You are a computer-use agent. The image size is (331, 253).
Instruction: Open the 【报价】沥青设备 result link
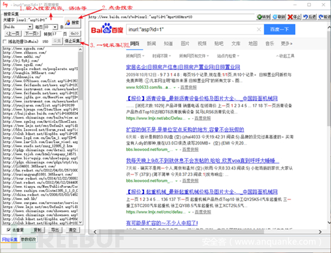click(x=201, y=98)
